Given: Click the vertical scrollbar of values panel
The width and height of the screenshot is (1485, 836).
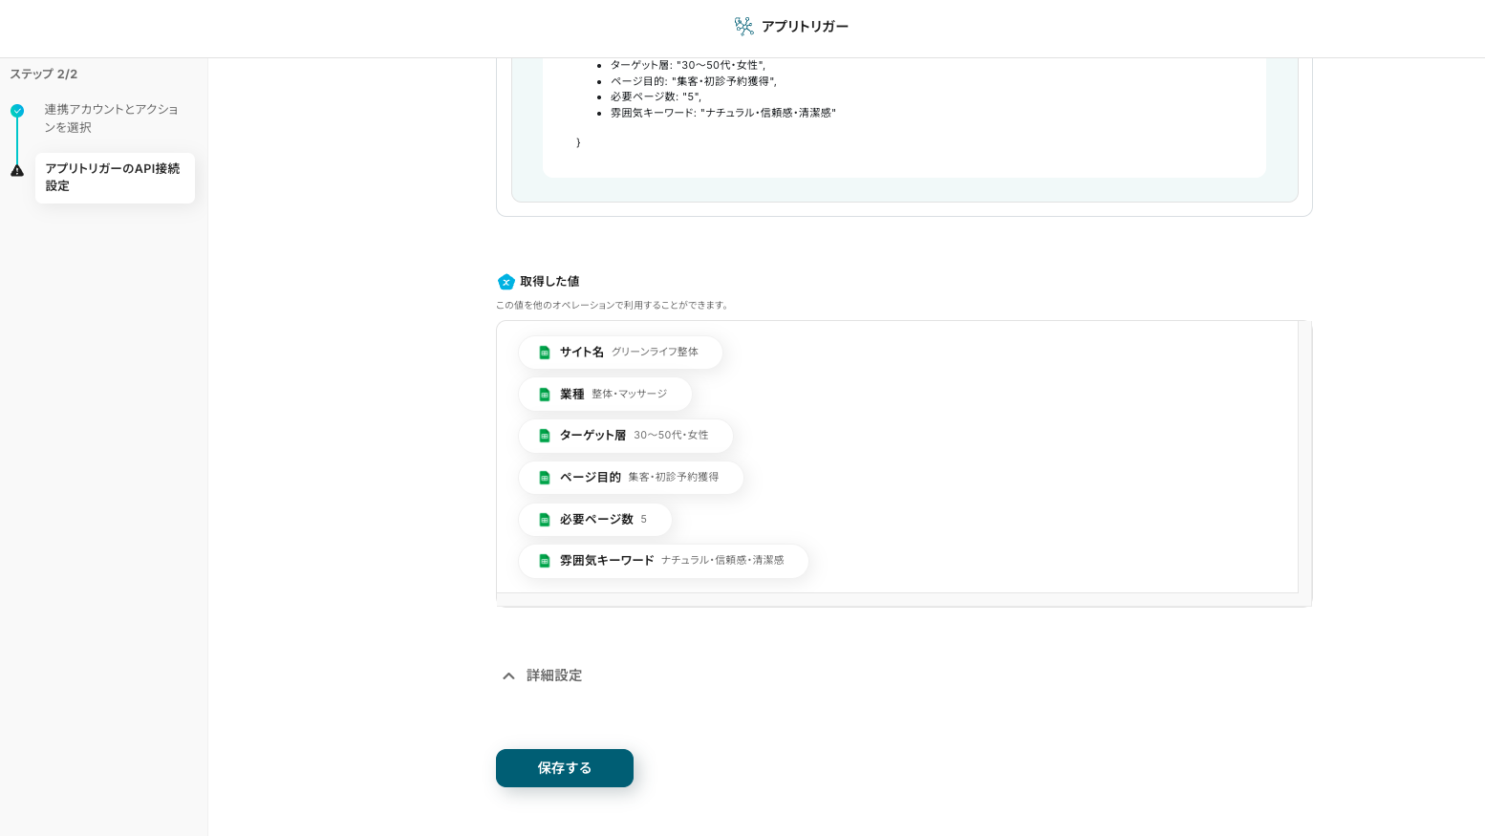Looking at the screenshot, I should [x=1304, y=457].
